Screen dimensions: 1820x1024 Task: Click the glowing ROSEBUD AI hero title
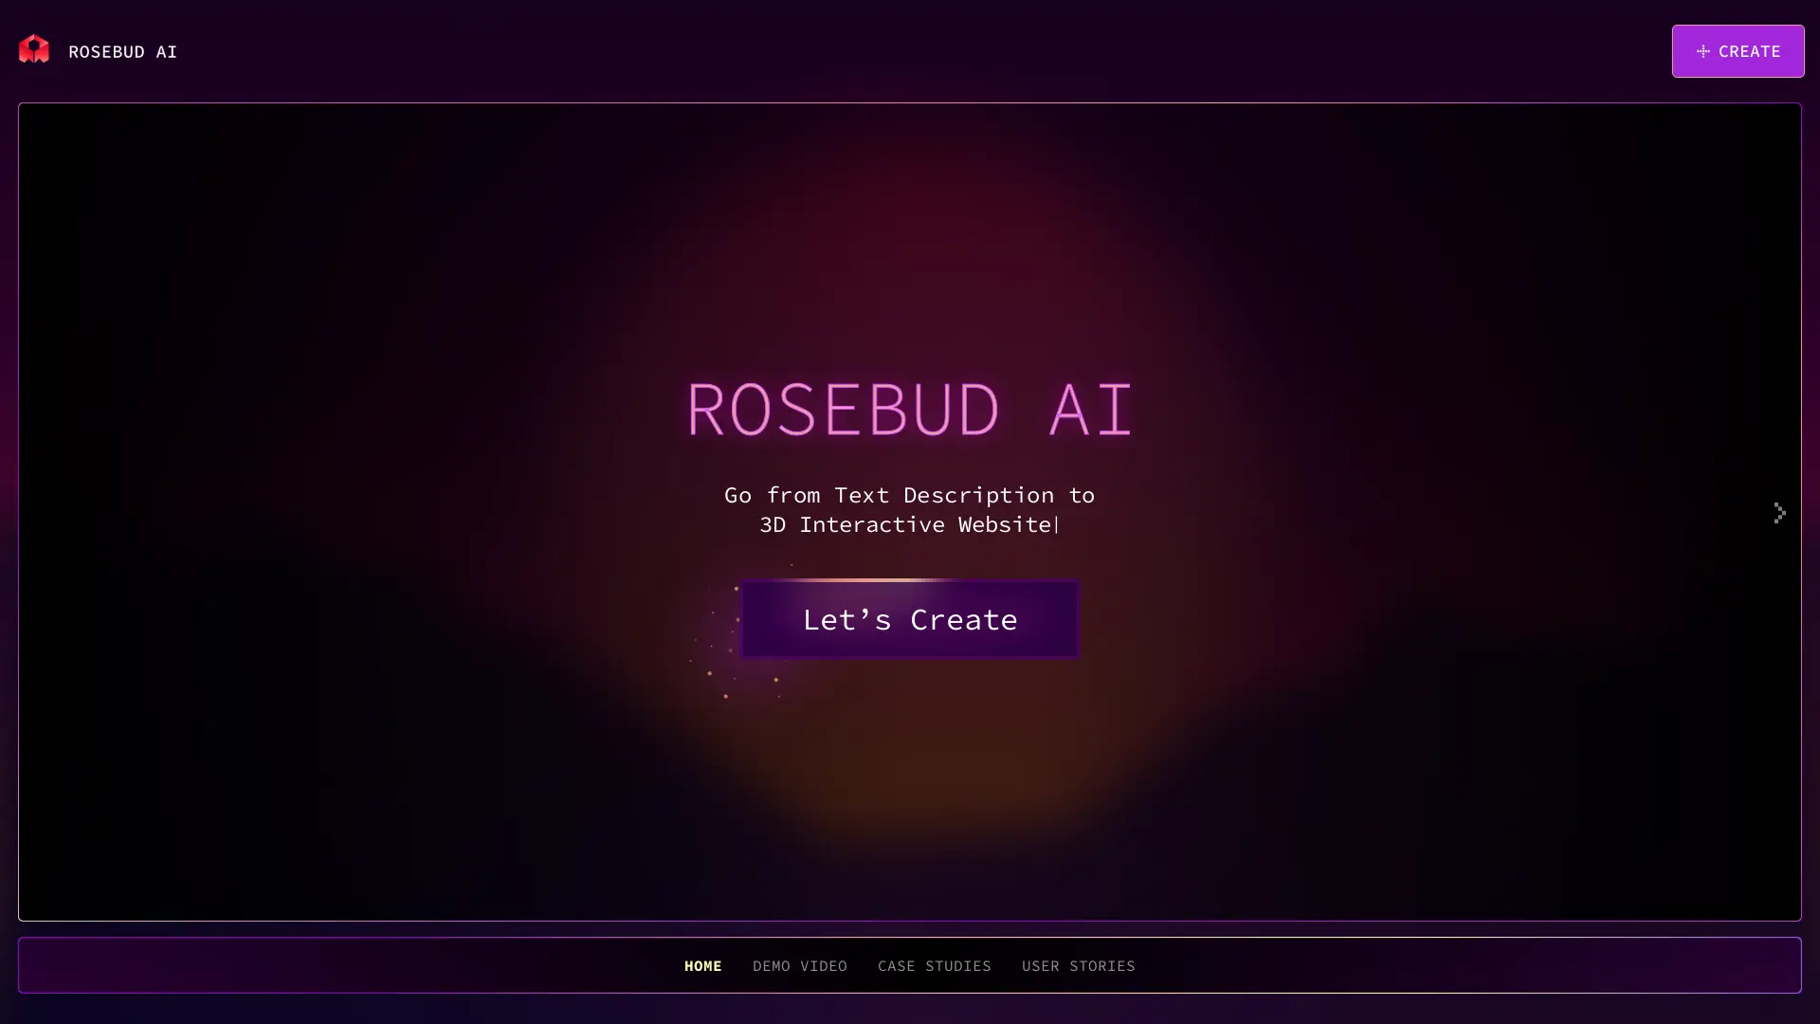pyautogui.click(x=908, y=409)
